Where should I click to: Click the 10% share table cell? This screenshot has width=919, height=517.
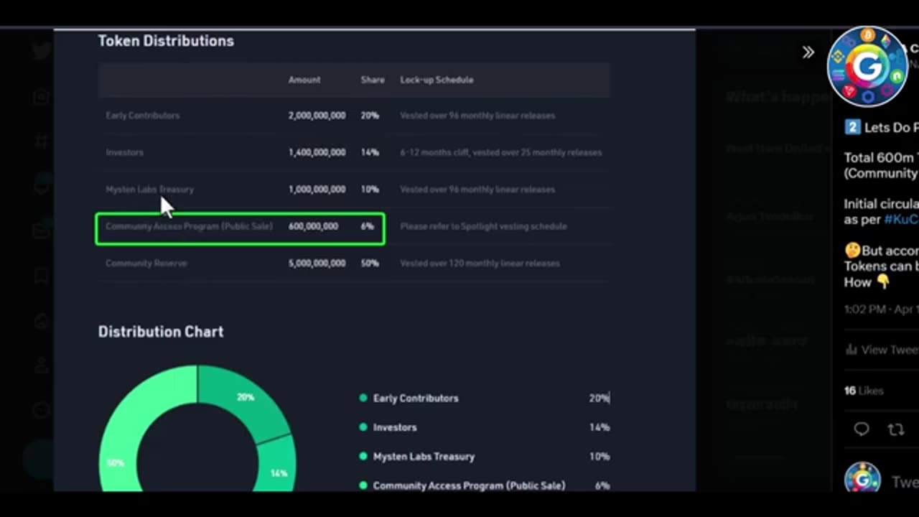(370, 190)
